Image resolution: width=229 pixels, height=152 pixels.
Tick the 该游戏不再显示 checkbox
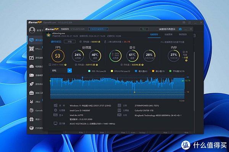[157, 29]
